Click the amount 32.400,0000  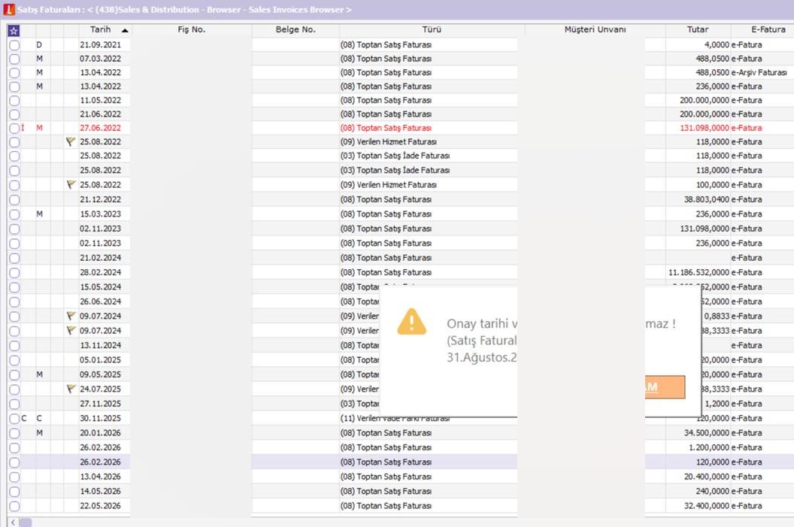pos(706,506)
